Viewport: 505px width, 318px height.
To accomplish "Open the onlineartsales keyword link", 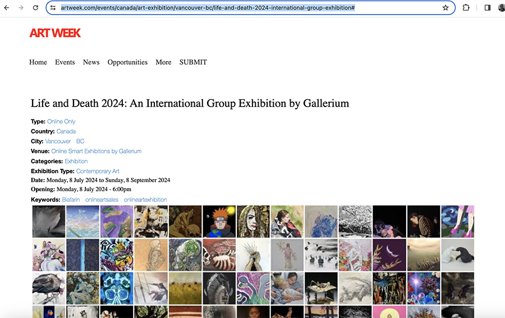I will coord(102,200).
